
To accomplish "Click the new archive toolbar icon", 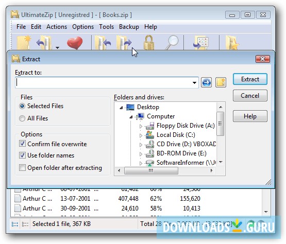I will [24, 43].
